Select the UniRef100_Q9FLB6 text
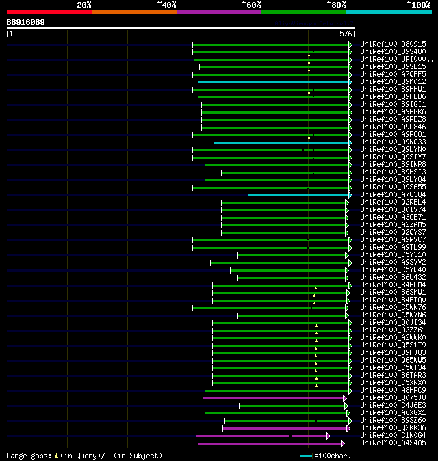The width and height of the screenshot is (438, 461). (x=393, y=96)
